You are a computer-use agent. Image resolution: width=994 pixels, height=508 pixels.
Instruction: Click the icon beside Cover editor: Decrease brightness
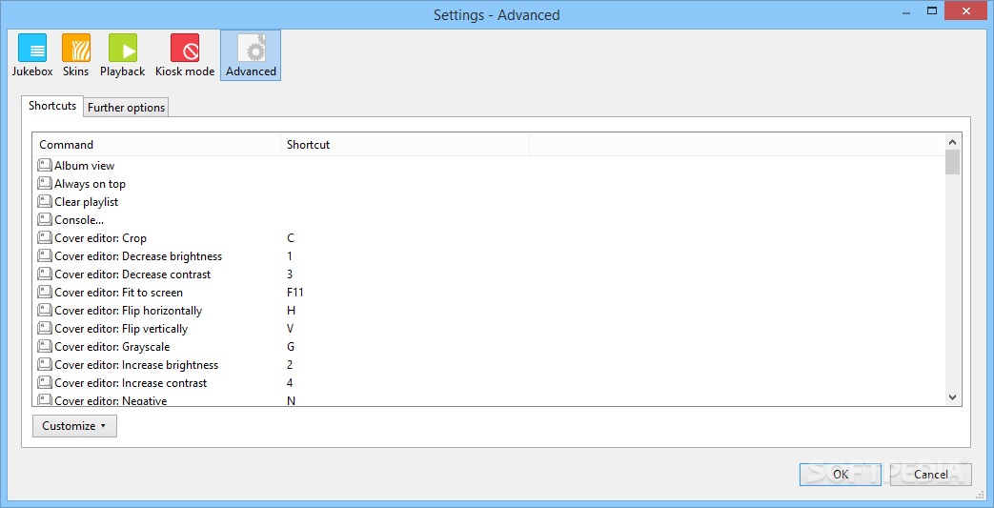(45, 255)
